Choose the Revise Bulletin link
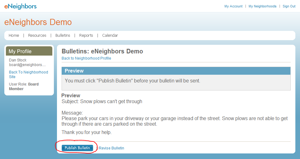The image size is (300, 159). click(111, 148)
